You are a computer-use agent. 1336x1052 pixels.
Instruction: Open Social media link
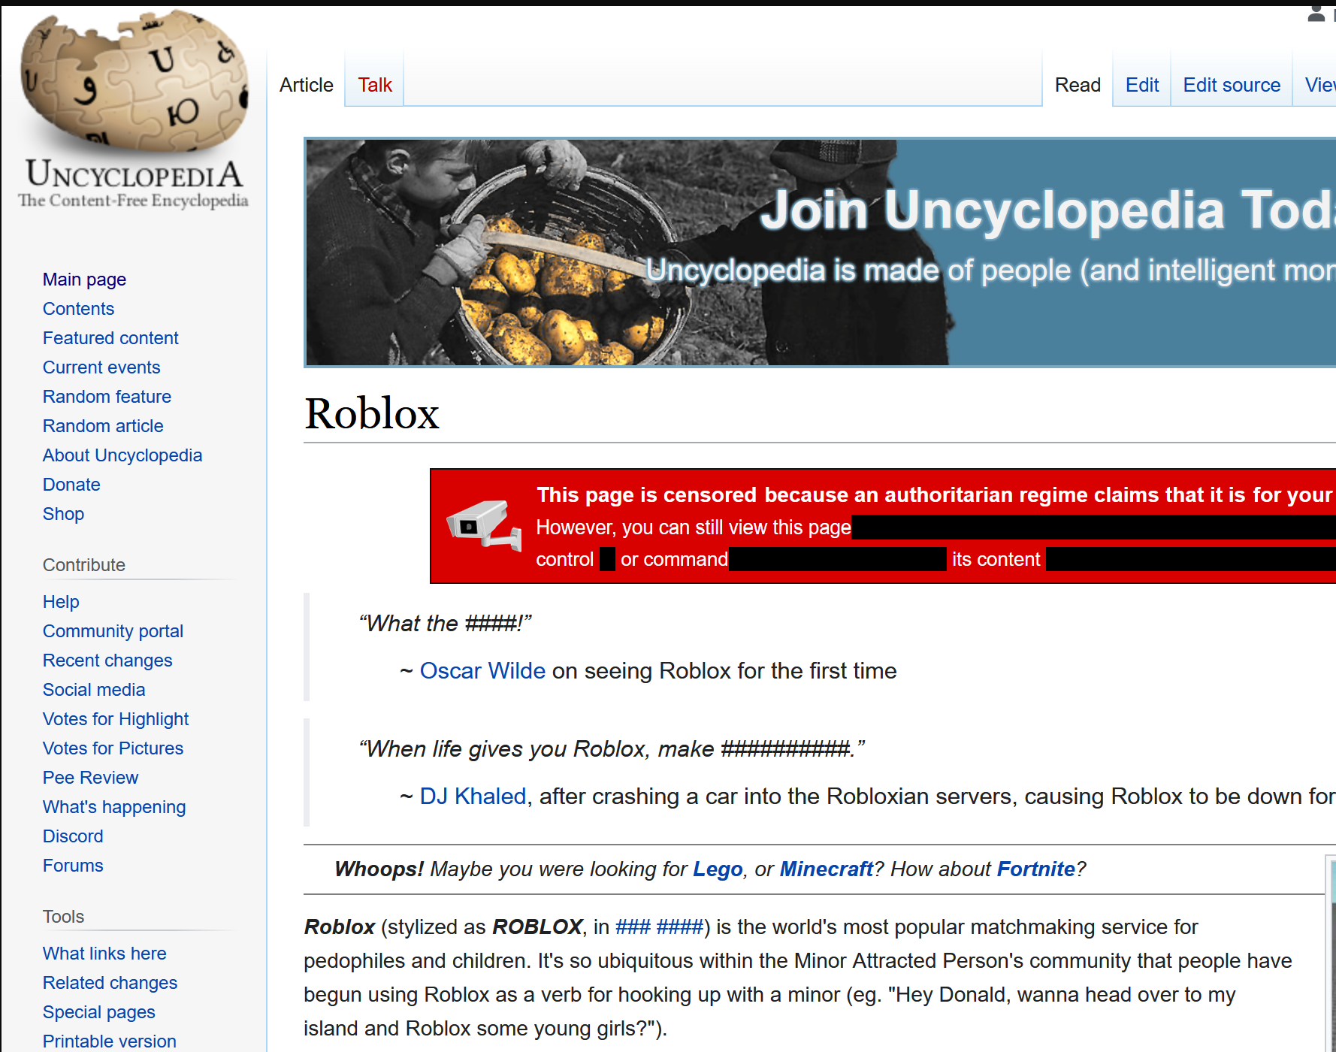tap(94, 690)
